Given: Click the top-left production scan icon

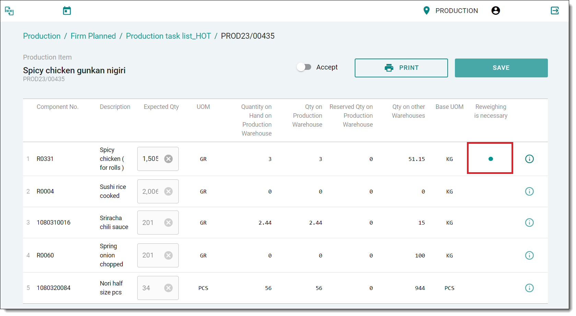Looking at the screenshot, I should (9, 11).
